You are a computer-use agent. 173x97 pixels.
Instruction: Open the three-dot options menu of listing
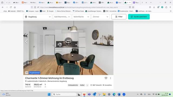coord(111,78)
